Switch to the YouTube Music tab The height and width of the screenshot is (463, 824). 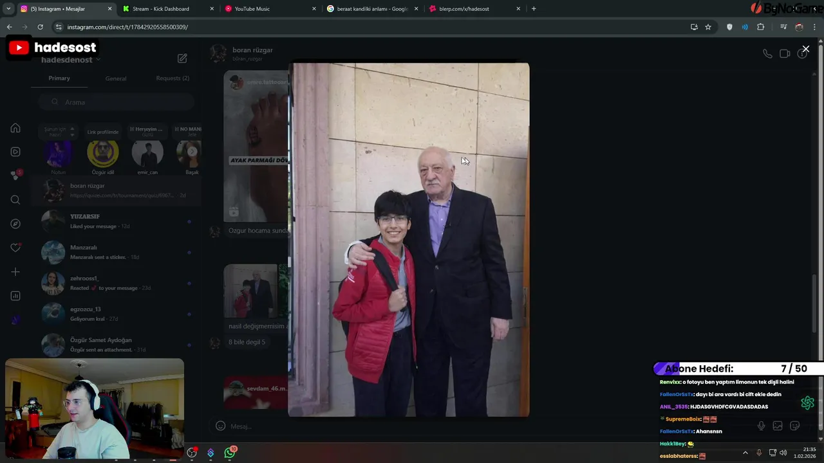(269, 9)
